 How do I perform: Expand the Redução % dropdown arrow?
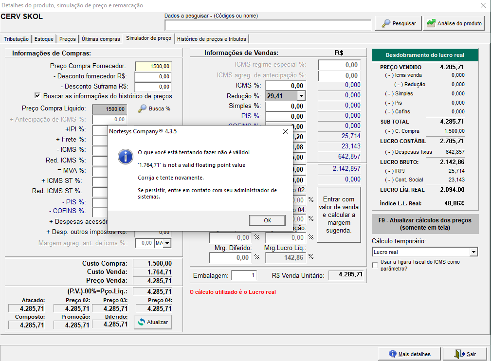(301, 96)
